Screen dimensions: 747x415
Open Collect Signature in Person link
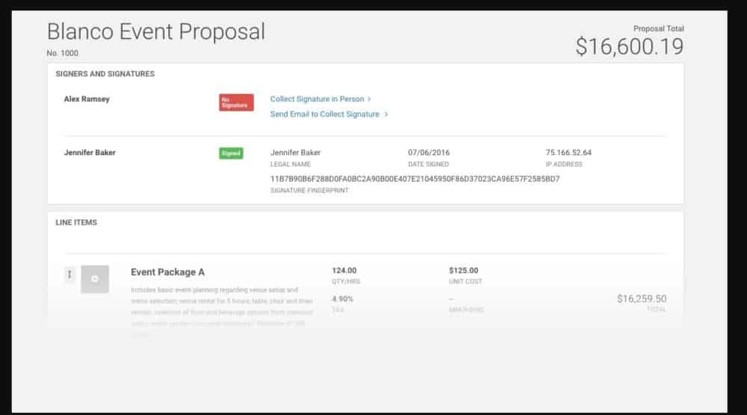tap(317, 99)
